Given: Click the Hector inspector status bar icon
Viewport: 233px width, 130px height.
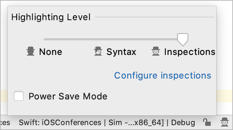Looking at the screenshot, I should point(225,122).
